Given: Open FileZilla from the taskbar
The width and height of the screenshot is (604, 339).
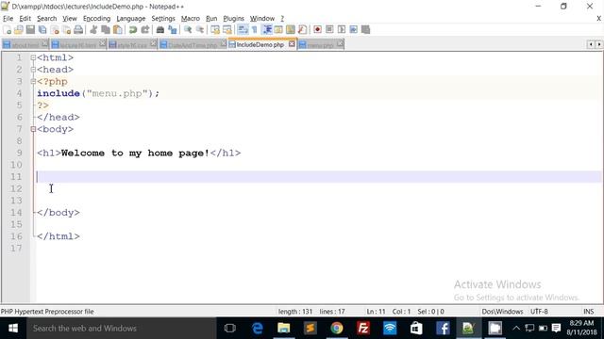Looking at the screenshot, I should tap(362, 329).
